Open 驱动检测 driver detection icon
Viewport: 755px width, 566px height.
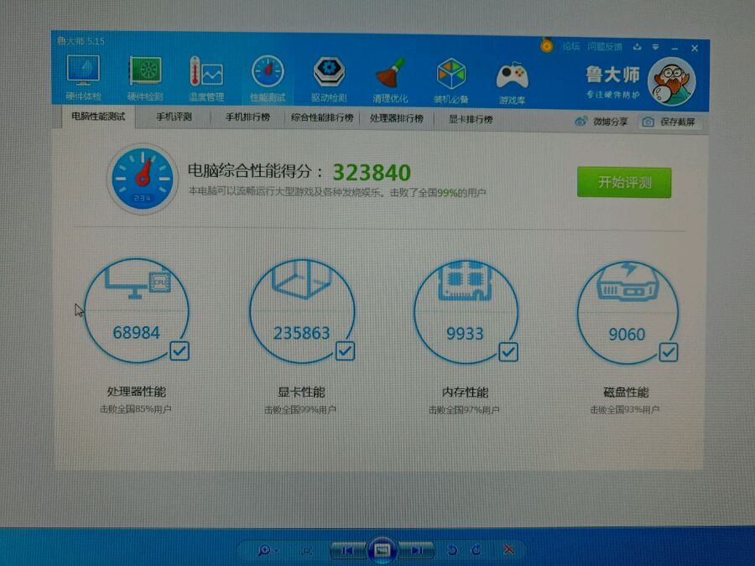tap(329, 79)
